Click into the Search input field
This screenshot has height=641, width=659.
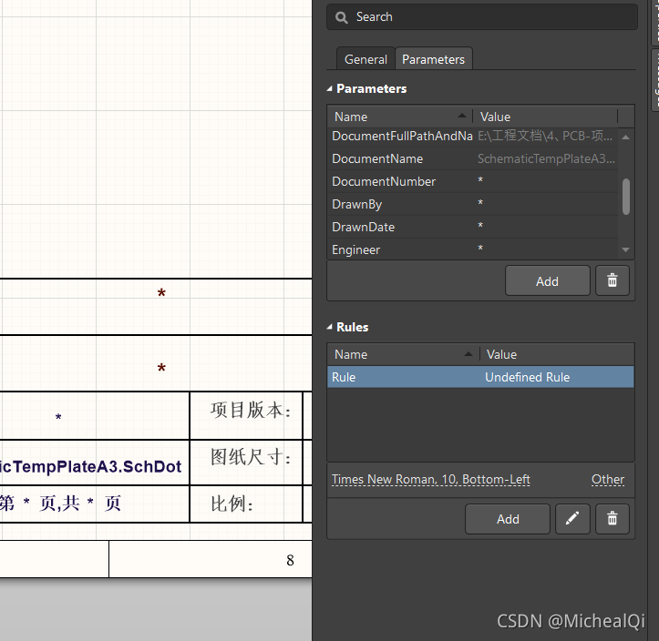coord(492,17)
